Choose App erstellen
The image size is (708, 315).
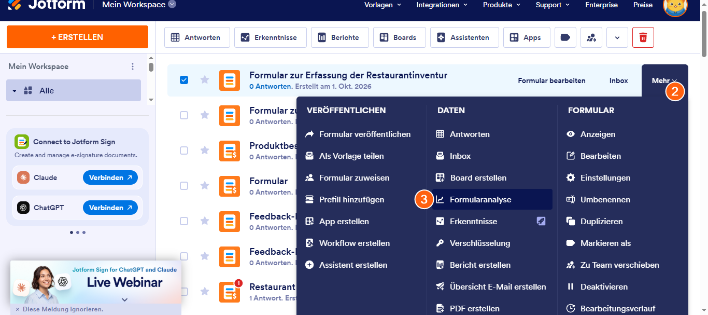point(337,221)
